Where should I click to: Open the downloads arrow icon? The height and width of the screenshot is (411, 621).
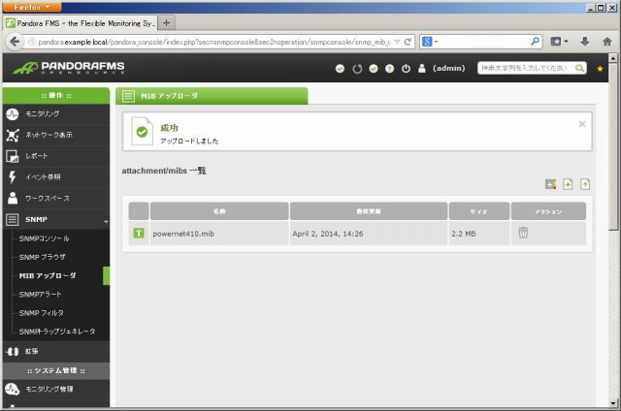tap(585, 41)
